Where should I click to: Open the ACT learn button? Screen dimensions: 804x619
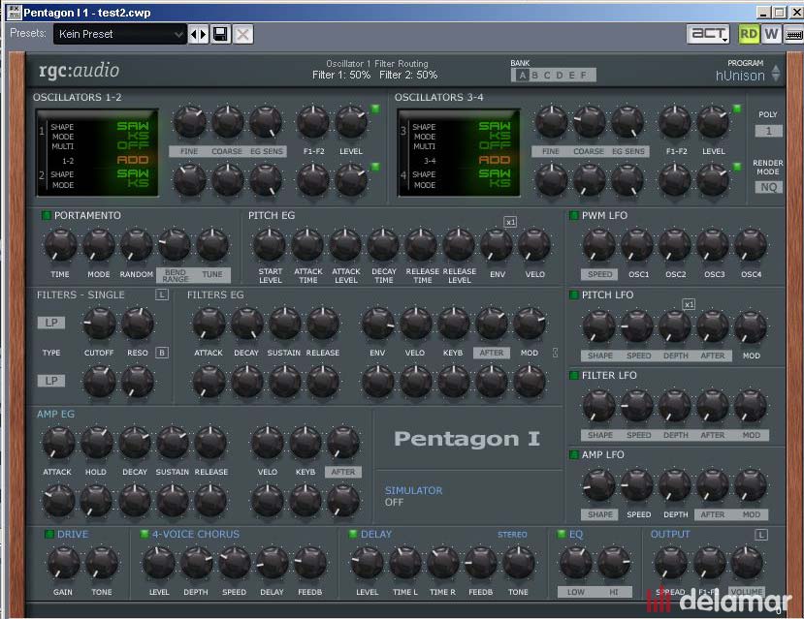(x=708, y=34)
